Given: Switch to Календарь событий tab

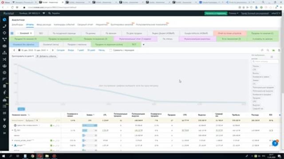Looking at the screenshot, I should [64, 25].
